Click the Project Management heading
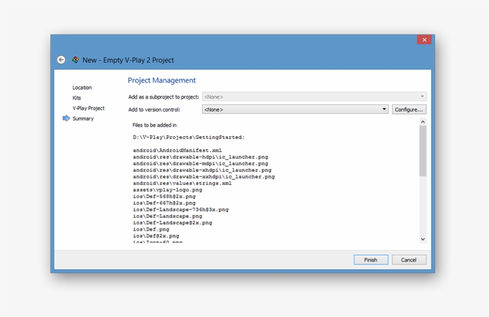Viewport: 489px width, 317px height. point(162,80)
